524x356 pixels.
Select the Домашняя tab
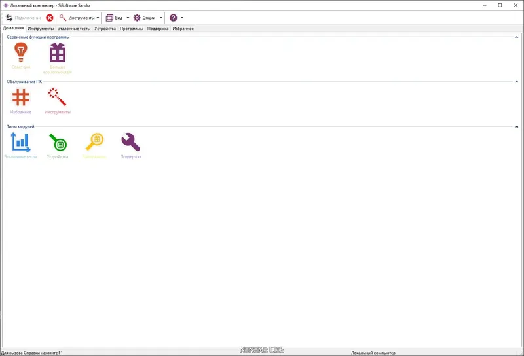pos(13,28)
